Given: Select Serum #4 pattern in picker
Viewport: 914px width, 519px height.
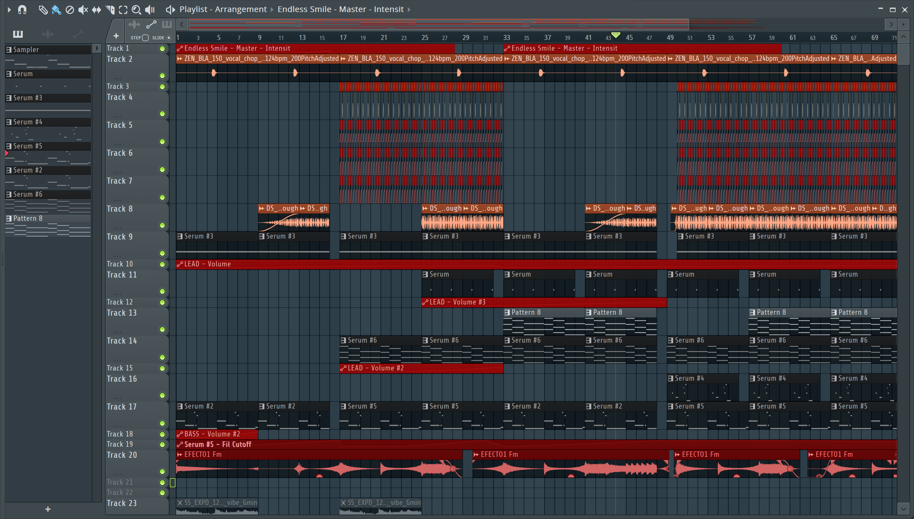Looking at the screenshot, I should point(48,122).
